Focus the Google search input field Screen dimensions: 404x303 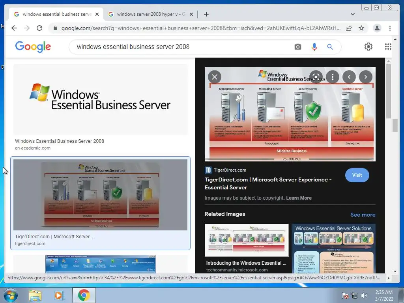coord(180,47)
